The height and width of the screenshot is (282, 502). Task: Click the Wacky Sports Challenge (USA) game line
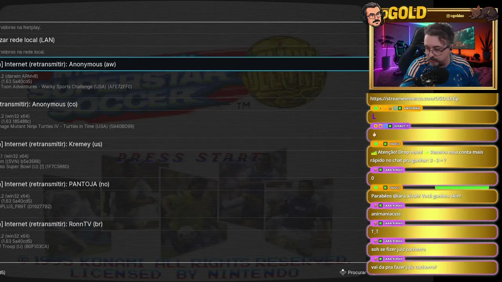pos(66,87)
